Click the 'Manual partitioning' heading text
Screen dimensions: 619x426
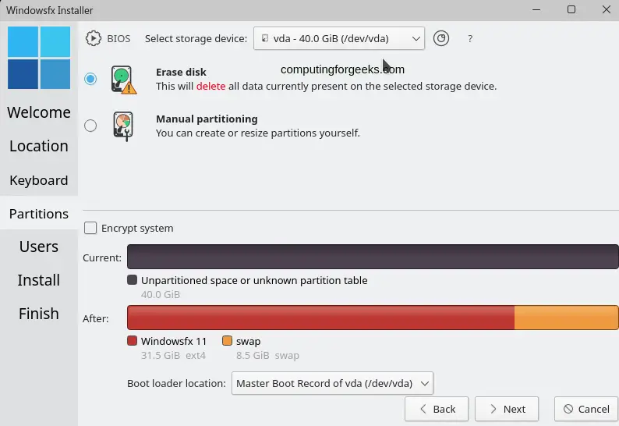(207, 119)
